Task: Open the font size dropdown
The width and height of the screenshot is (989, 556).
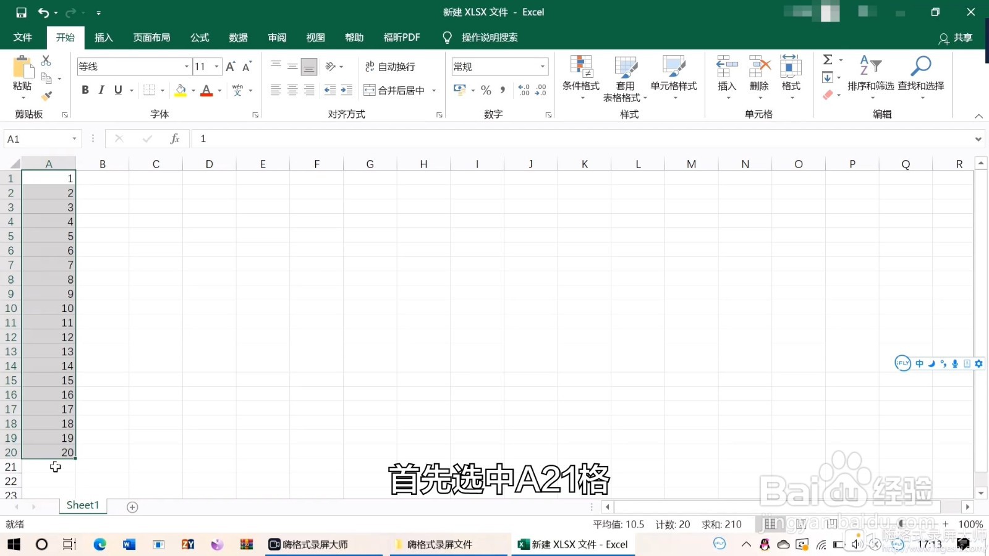Action: click(x=216, y=66)
